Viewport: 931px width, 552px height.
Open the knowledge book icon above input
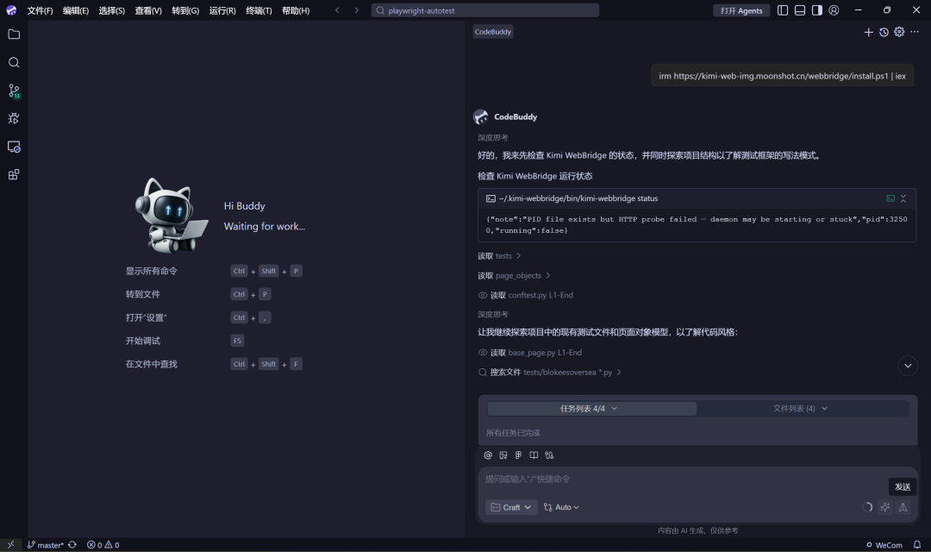534,455
